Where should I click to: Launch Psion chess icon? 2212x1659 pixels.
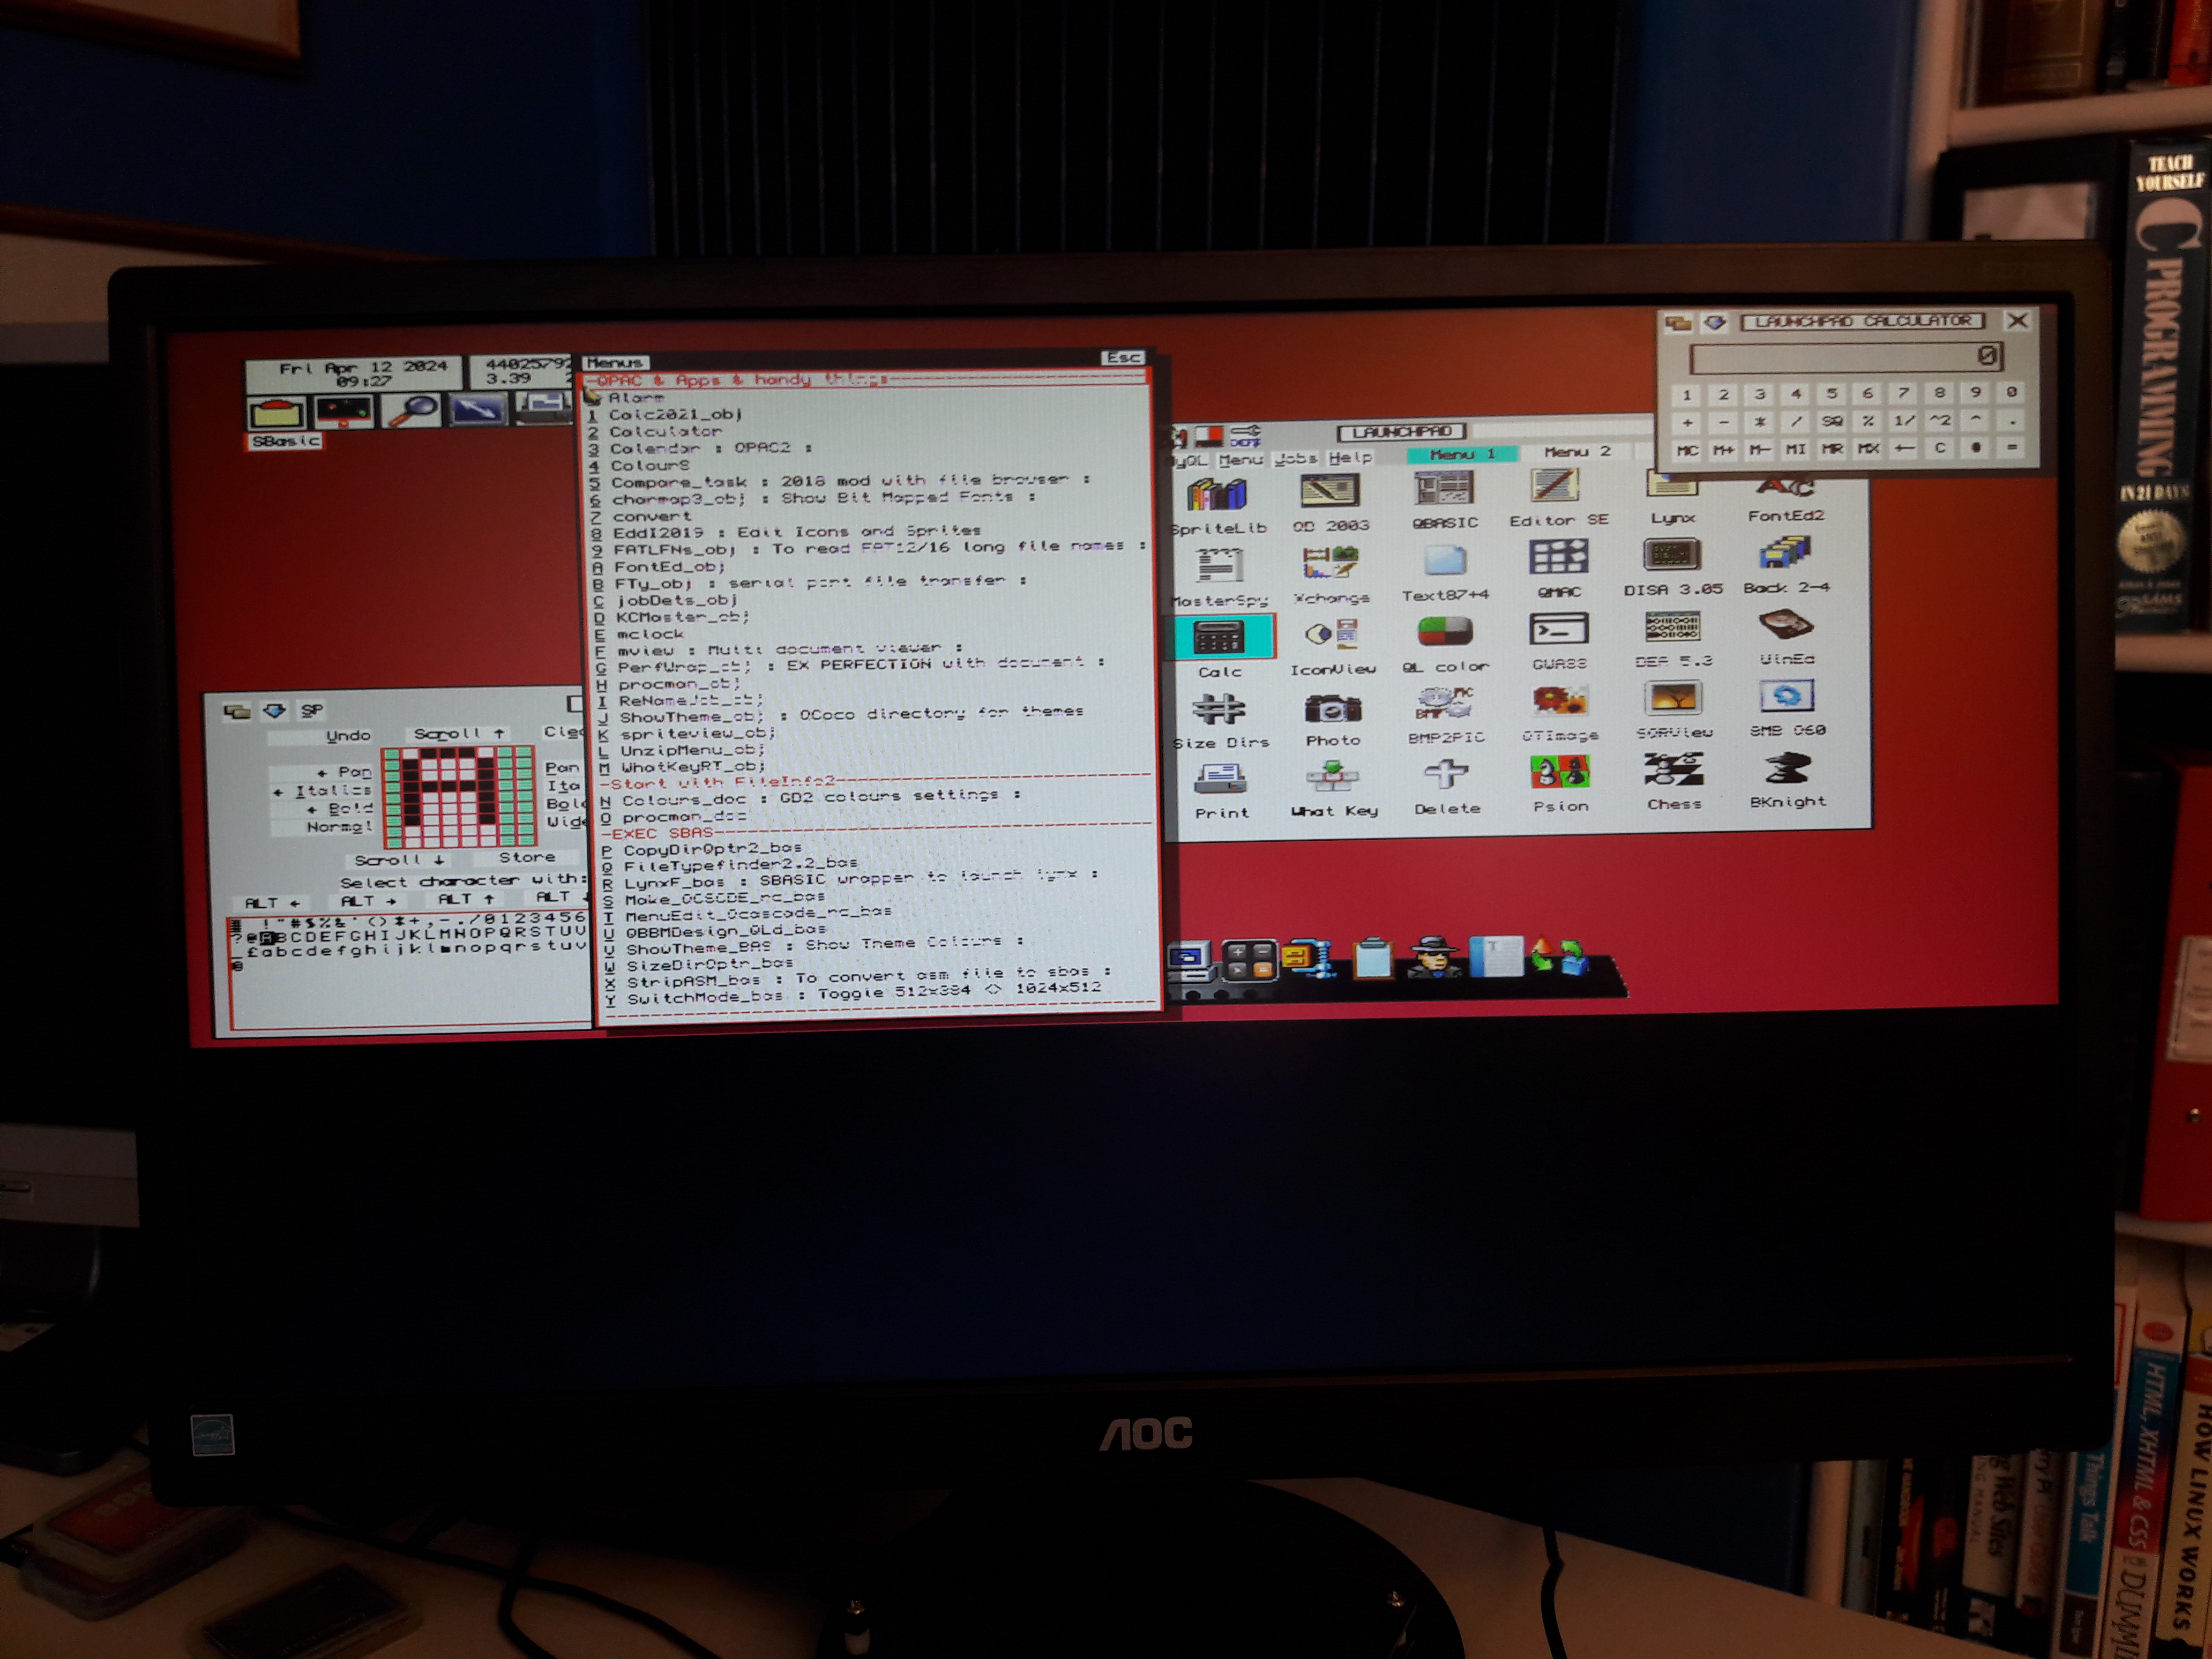[1560, 773]
